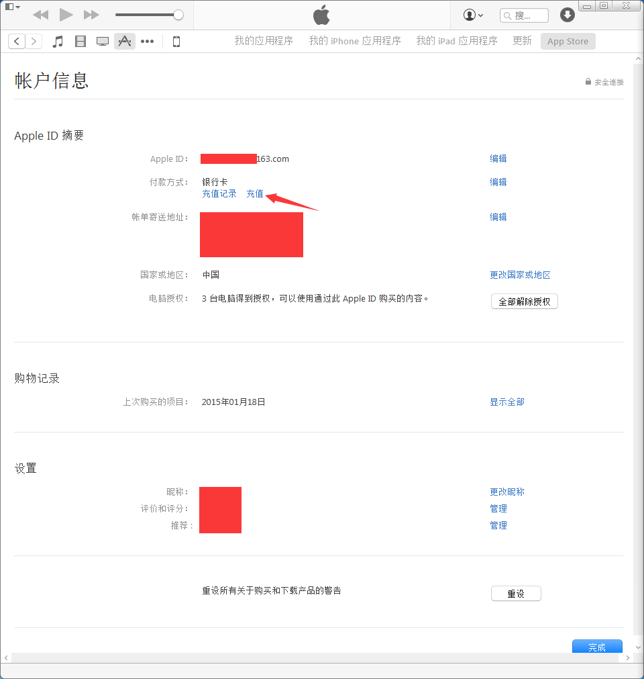Click the 安全连接 lock indicator

604,82
